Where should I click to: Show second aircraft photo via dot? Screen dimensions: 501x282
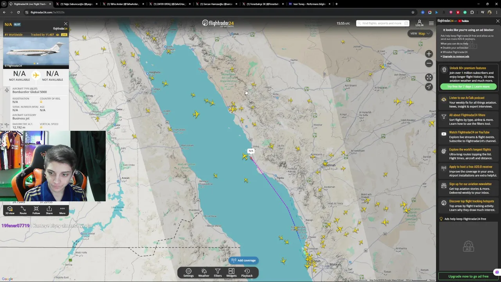[x=38, y=63]
